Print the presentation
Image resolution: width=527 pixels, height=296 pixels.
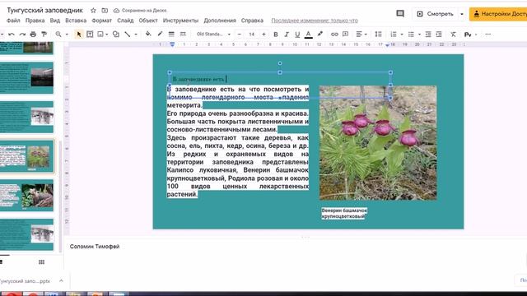(x=33, y=35)
